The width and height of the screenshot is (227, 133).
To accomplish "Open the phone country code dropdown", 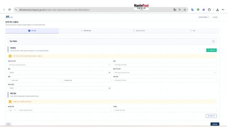I will pyautogui.click(x=12, y=110).
